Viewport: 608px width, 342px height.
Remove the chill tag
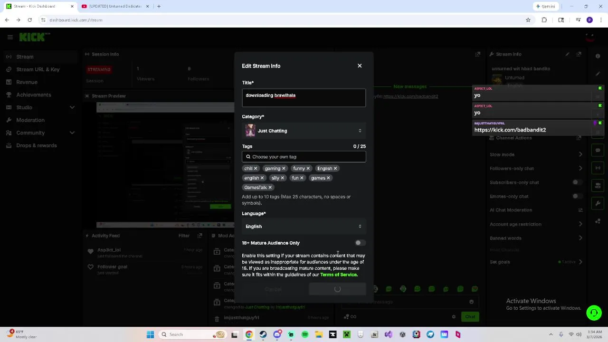click(256, 169)
